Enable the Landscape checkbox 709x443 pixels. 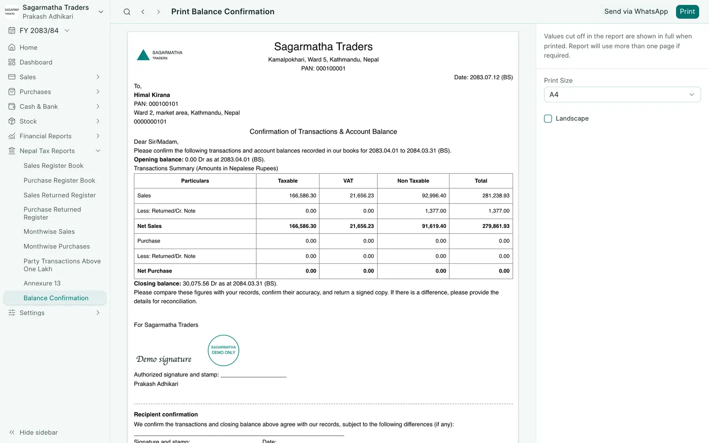click(548, 119)
